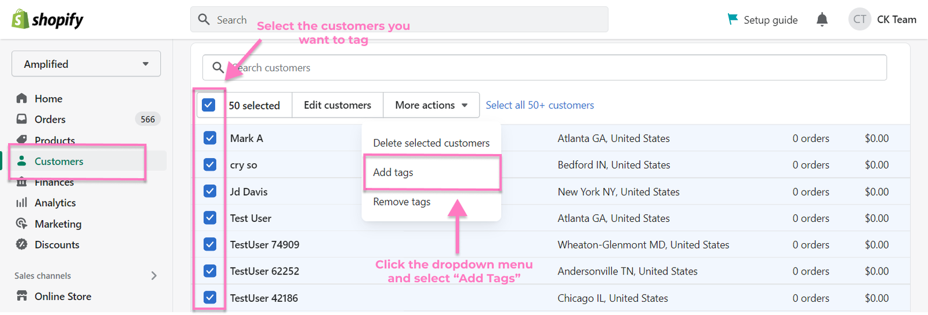Open the Amplified store switcher dropdown
The width and height of the screenshot is (928, 315).
(86, 64)
